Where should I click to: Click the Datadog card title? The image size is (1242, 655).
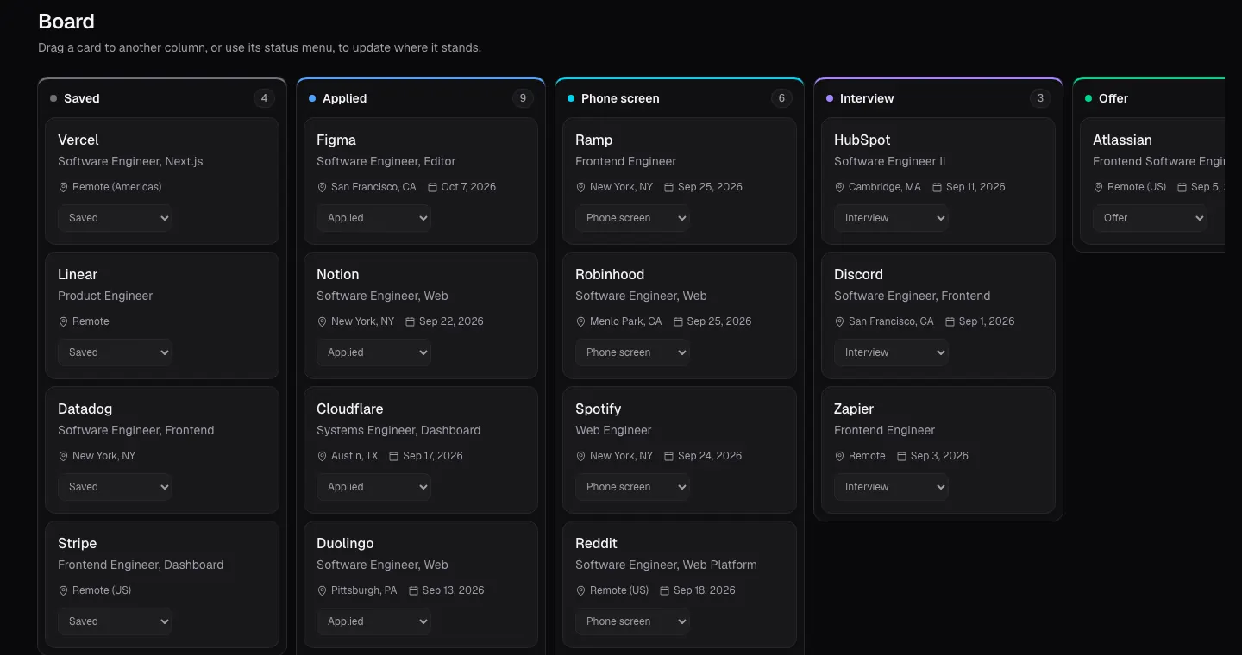pyautogui.click(x=85, y=409)
